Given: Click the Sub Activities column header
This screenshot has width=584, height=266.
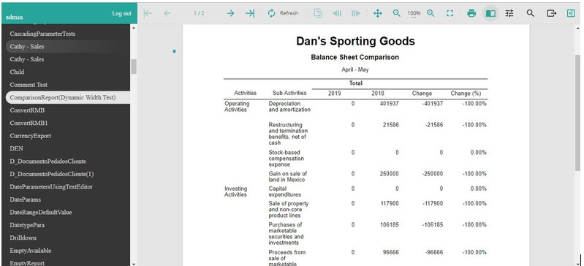Looking at the screenshot, I should [x=289, y=93].
